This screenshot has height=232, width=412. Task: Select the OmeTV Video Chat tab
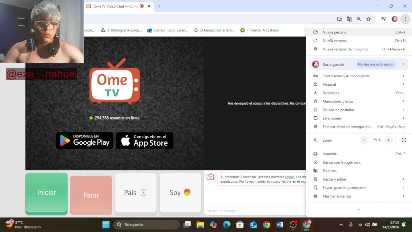[115, 6]
